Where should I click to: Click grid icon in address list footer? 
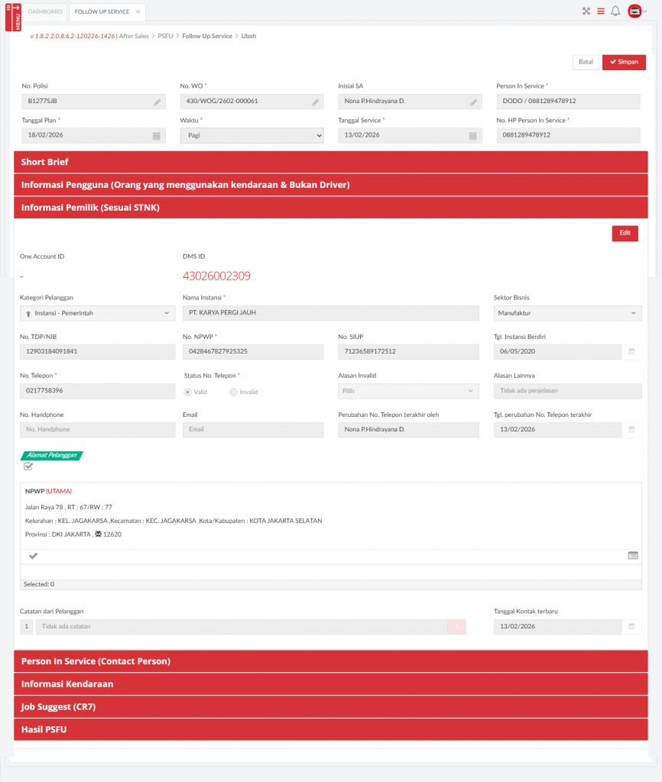pyautogui.click(x=633, y=555)
